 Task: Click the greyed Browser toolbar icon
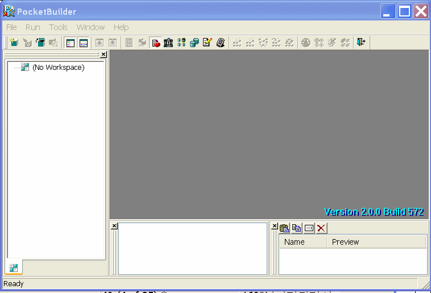pyautogui.click(x=142, y=43)
